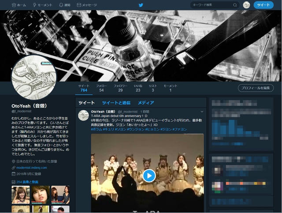The image size is (282, 213).
Task: Click the profile name OtoYeah（音爆） in sidebar
Action: (x=29, y=106)
